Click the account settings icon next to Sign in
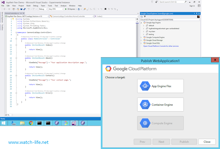220x149 pixels. coord(199,6)
